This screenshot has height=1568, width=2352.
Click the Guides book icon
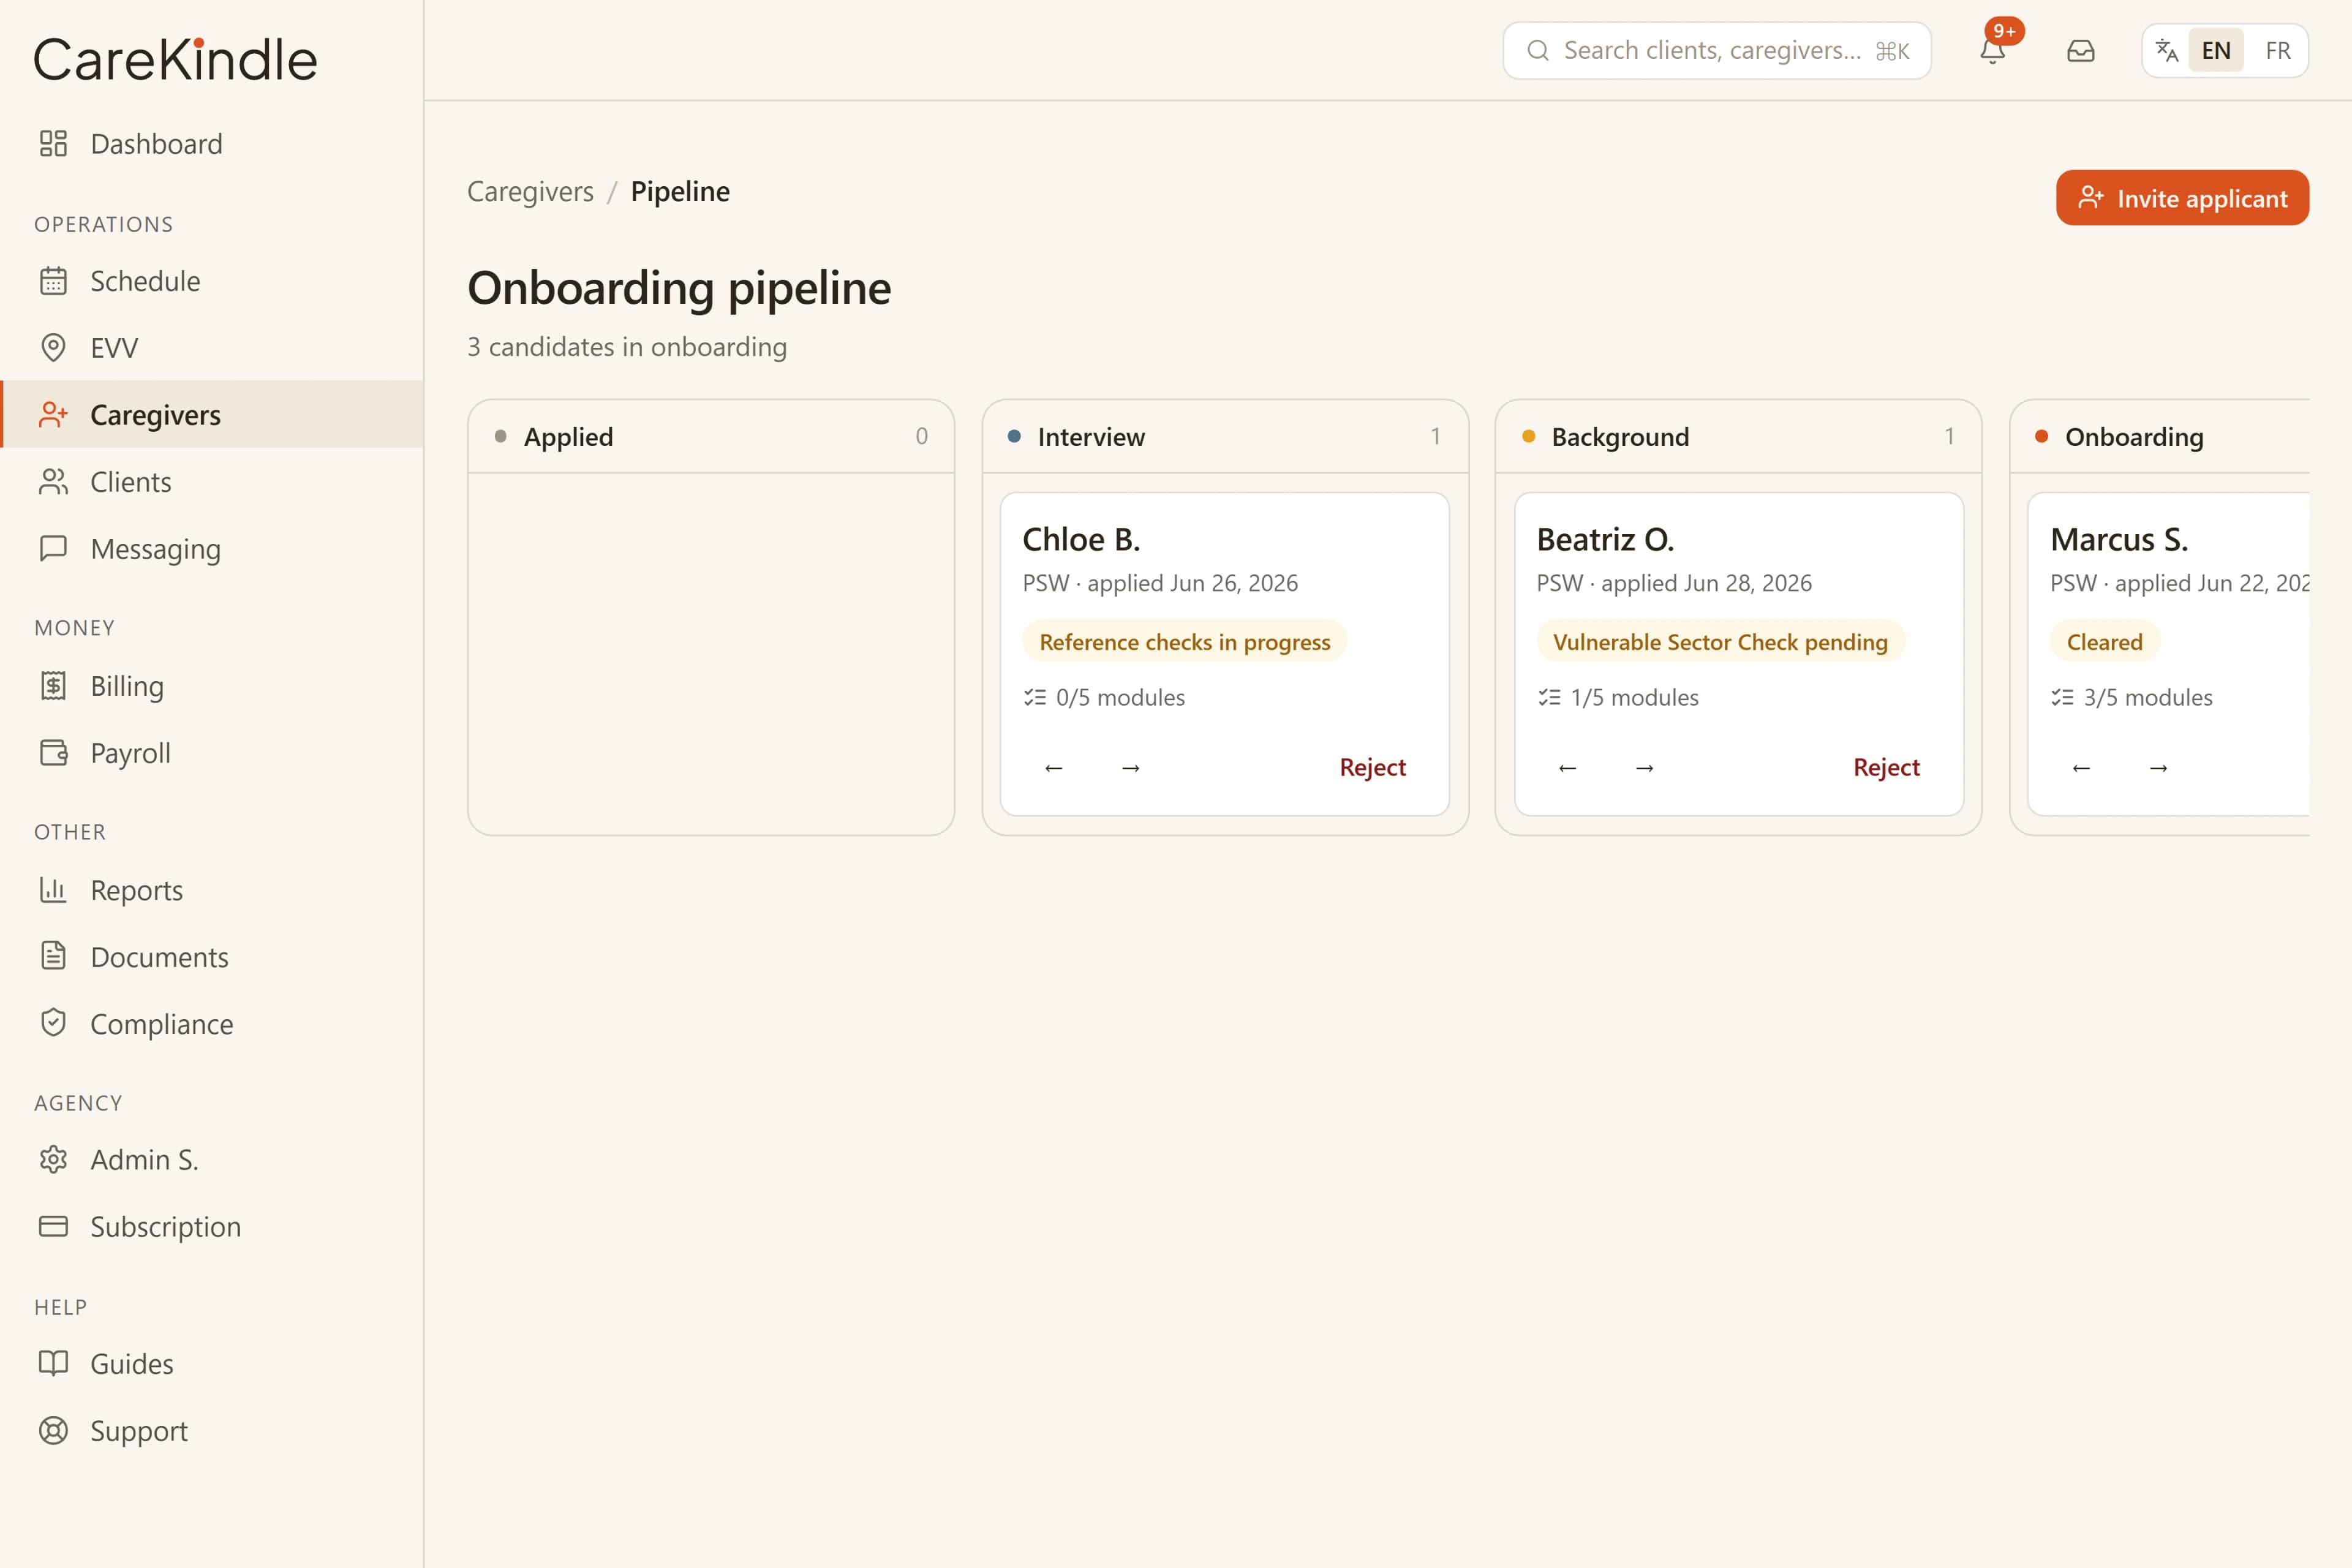point(53,1364)
